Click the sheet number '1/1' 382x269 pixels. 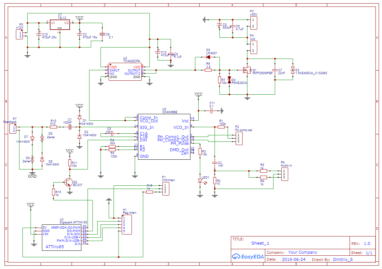tap(369, 253)
